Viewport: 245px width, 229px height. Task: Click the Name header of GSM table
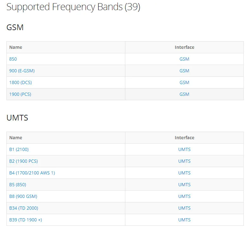point(16,47)
